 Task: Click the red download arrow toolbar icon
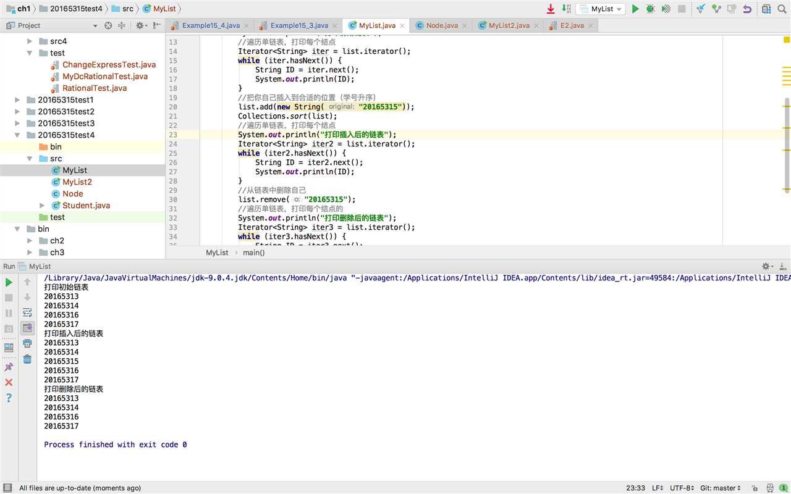(x=551, y=9)
